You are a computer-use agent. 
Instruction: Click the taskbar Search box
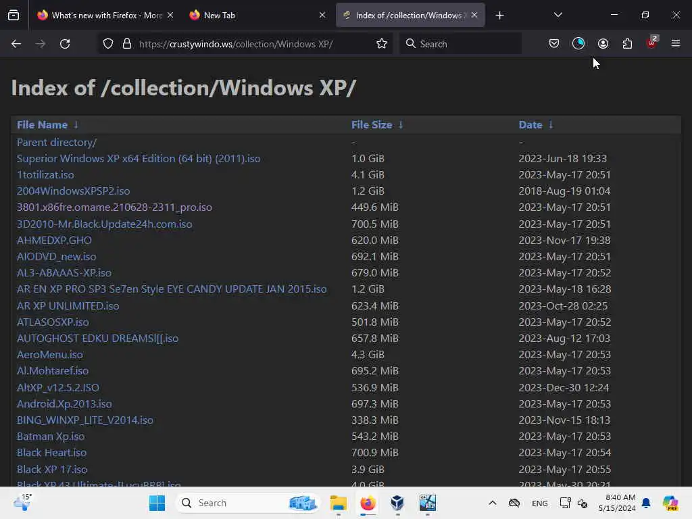247,503
